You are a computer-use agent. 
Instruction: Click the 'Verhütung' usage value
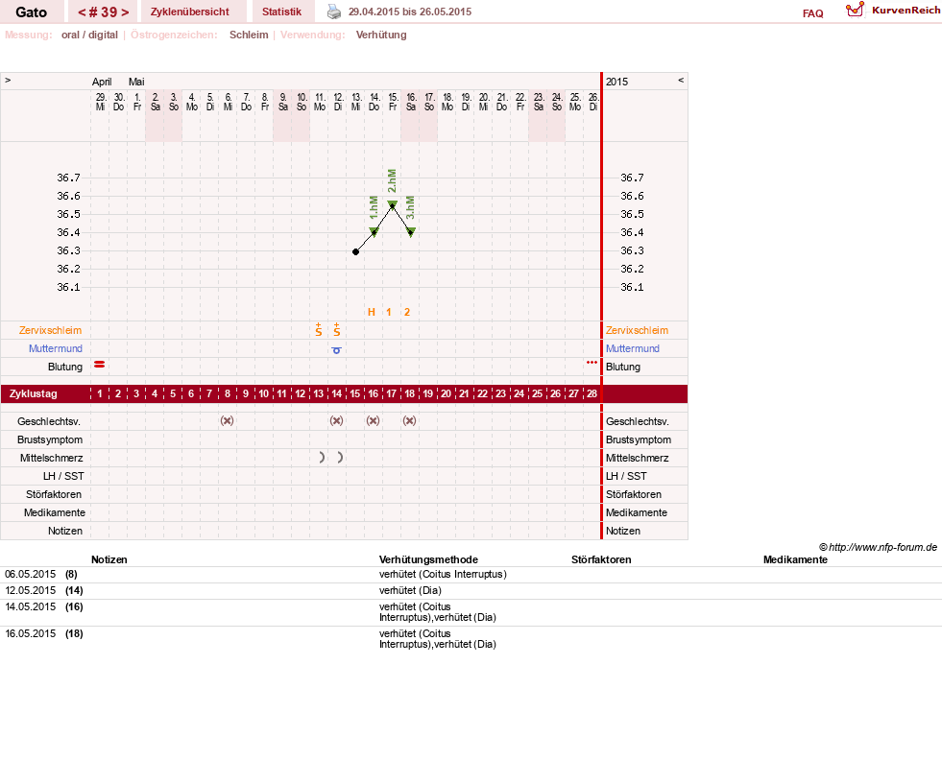(381, 35)
